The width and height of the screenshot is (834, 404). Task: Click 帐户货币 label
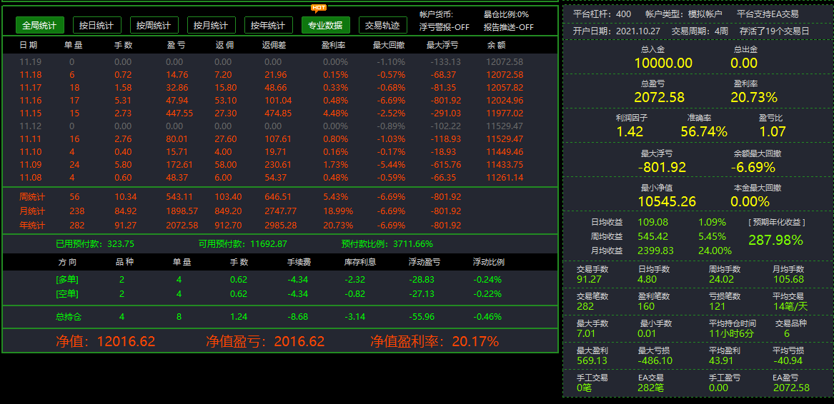click(436, 14)
